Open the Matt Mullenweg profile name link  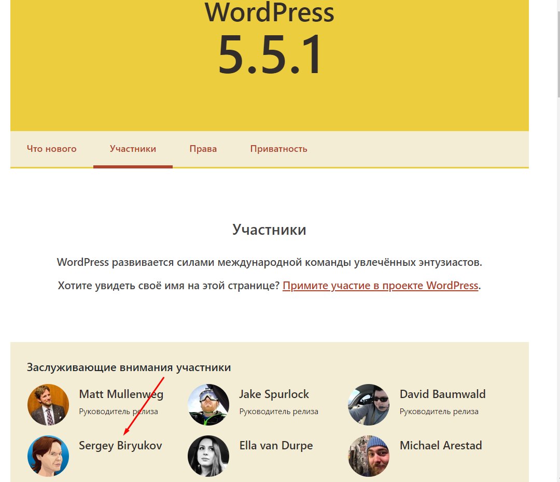point(121,394)
